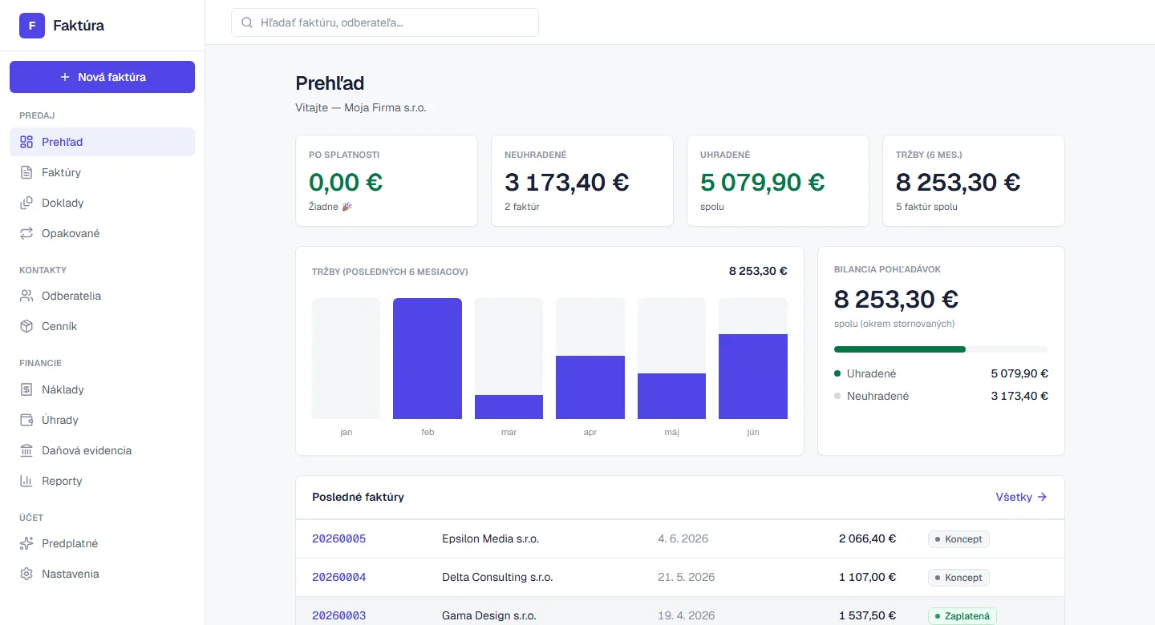Viewport: 1155px width, 625px height.
Task: Open the Reporty bar chart icon
Action: click(26, 481)
